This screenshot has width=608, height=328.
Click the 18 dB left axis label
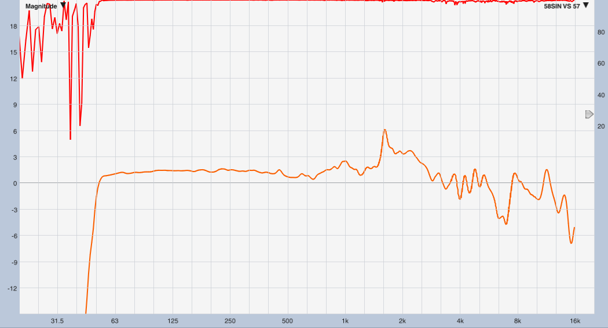[13, 27]
